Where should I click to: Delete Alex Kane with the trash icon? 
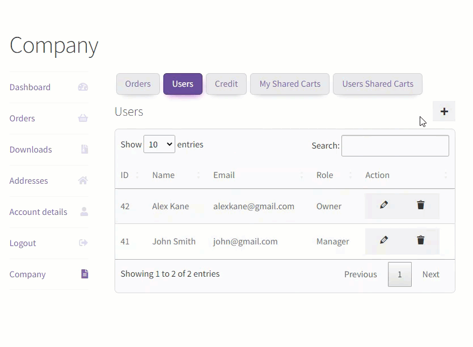(x=420, y=205)
